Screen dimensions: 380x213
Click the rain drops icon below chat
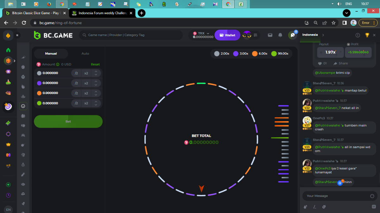(x=305, y=207)
